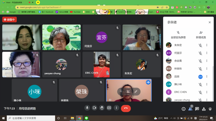The width and height of the screenshot is (216, 121).
Task: Minimize your self-view tile
Action: tap(136, 91)
